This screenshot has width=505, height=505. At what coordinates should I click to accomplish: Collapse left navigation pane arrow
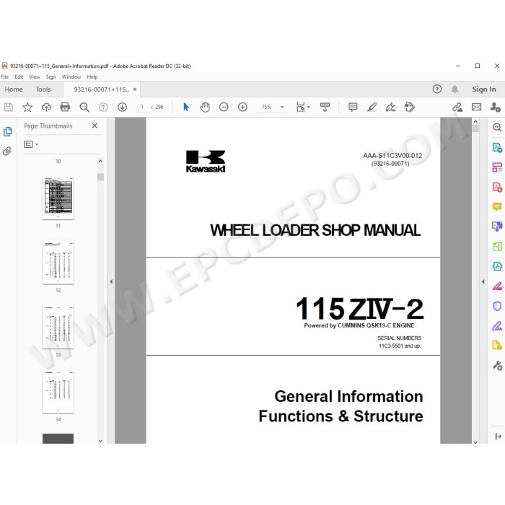111,281
